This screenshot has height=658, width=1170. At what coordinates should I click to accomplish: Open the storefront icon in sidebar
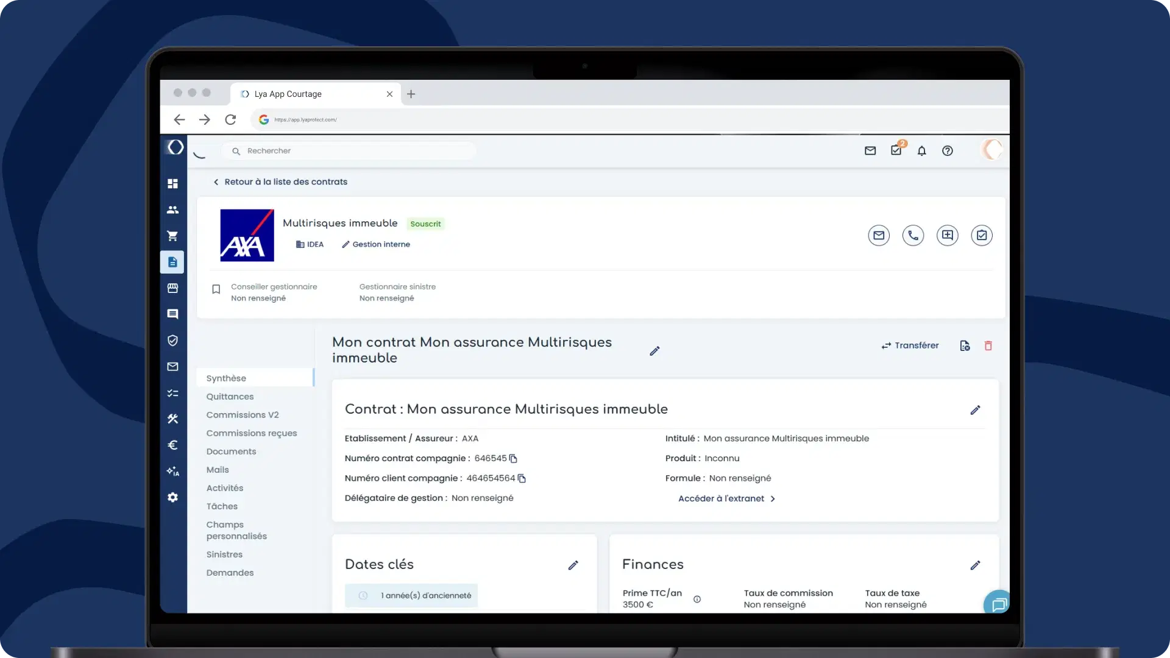[172, 288]
